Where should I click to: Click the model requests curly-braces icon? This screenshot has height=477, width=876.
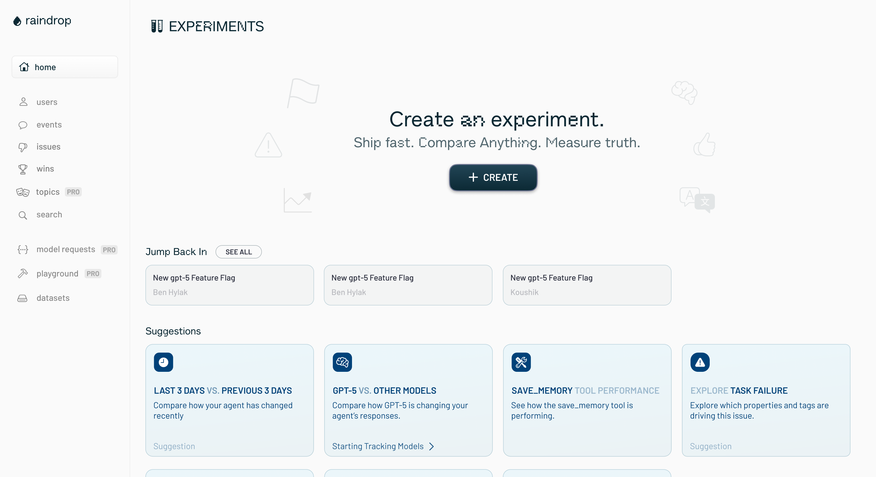[23, 250]
